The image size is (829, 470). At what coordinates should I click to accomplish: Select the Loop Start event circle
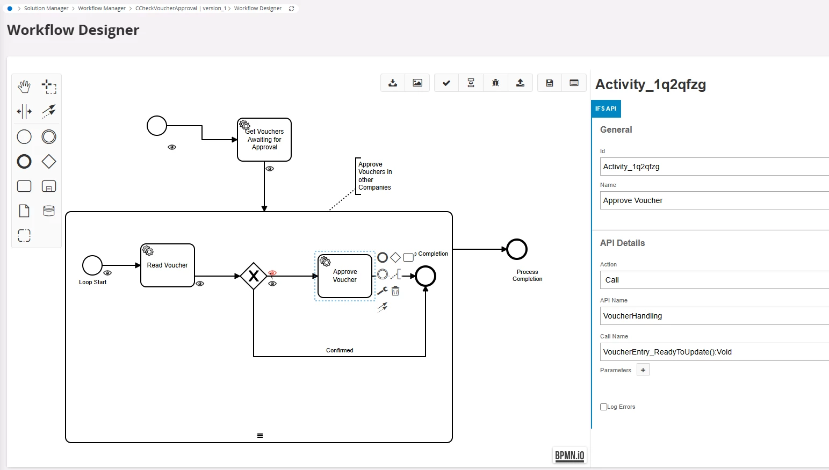(x=92, y=265)
